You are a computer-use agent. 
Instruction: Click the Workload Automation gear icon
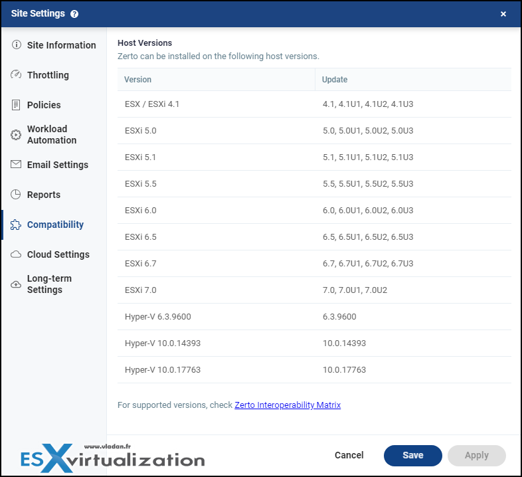point(16,135)
